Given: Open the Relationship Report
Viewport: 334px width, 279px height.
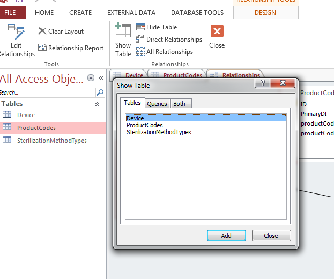Looking at the screenshot, I should pos(71,48).
